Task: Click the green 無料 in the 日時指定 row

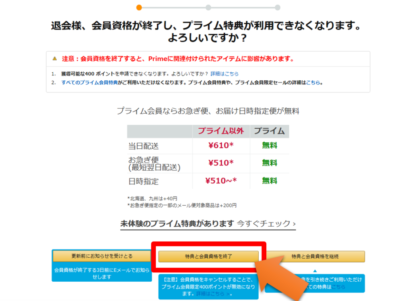Action: click(x=270, y=181)
